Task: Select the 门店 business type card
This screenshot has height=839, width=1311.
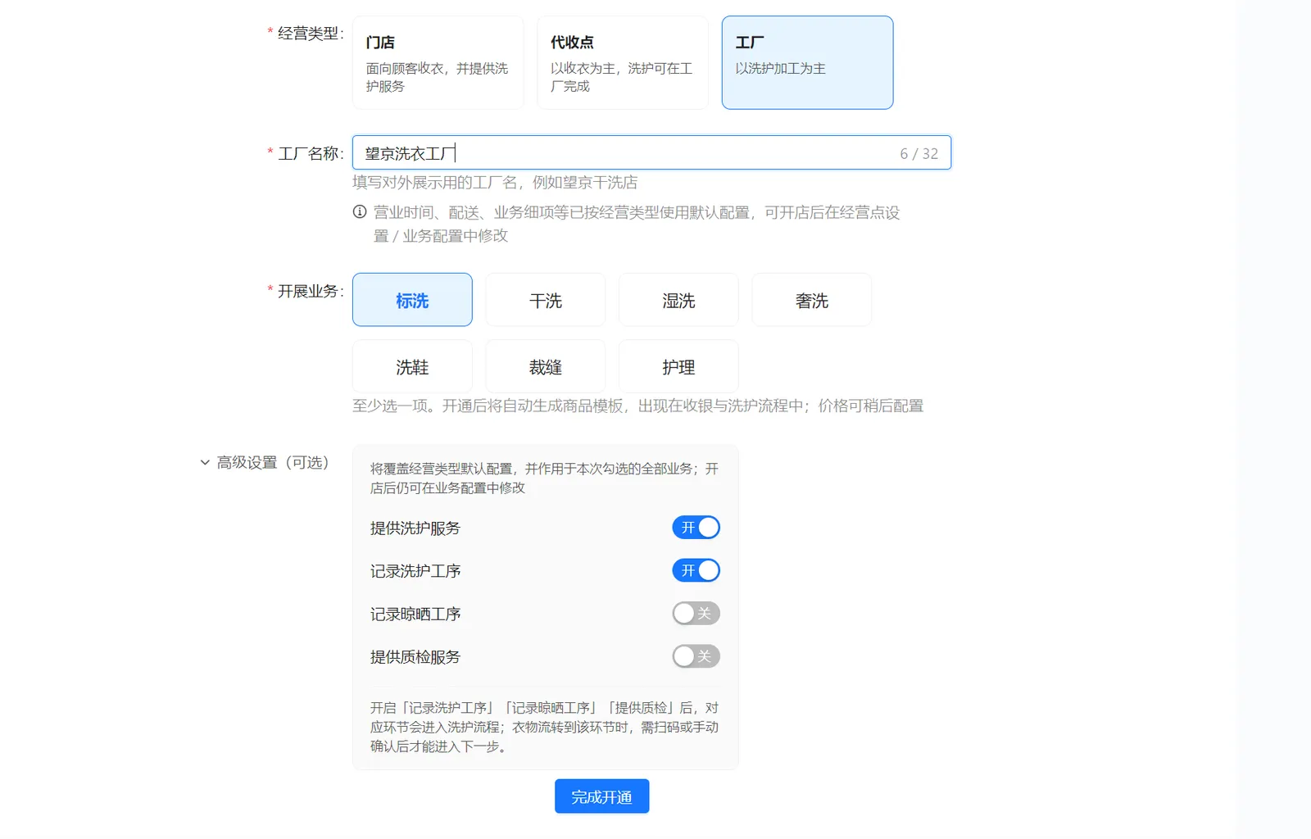Action: click(438, 62)
